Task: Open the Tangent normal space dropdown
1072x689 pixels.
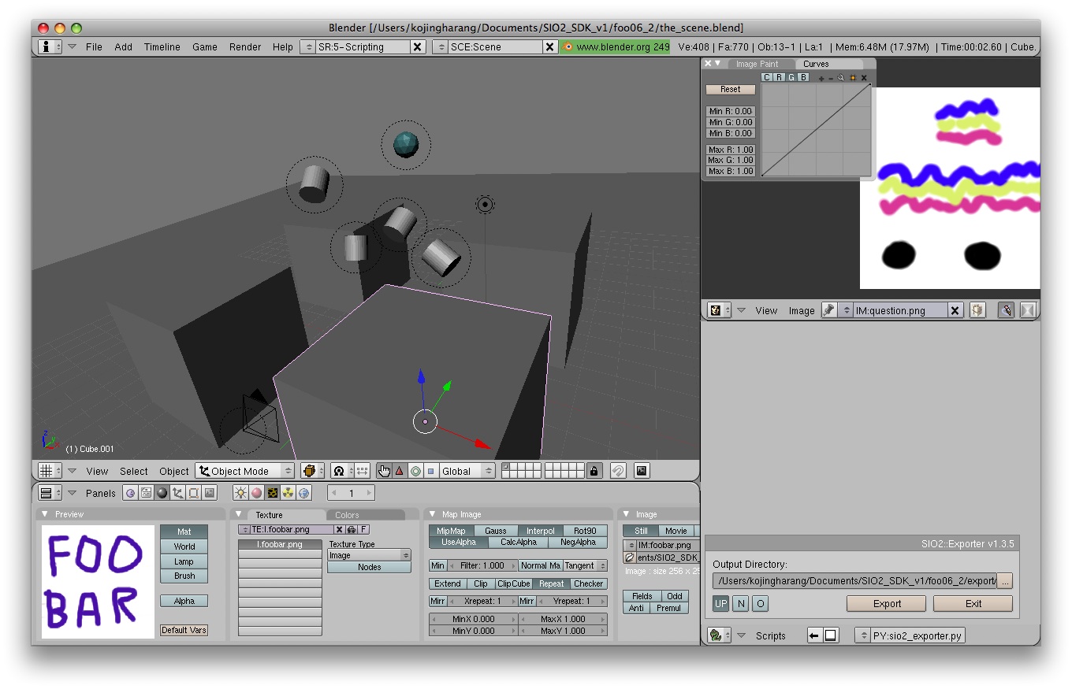Action: 585,565
